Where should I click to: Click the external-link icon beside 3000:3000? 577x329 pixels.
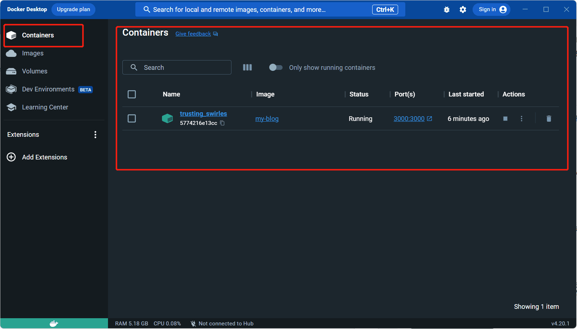[429, 118]
